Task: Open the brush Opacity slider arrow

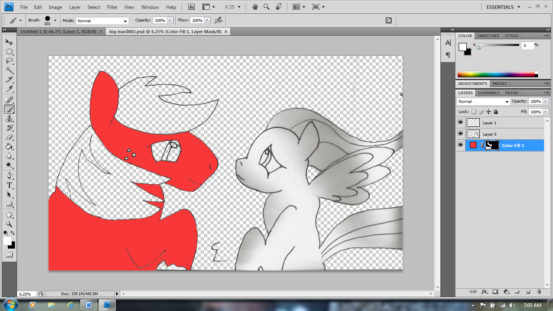Action: pyautogui.click(x=170, y=20)
